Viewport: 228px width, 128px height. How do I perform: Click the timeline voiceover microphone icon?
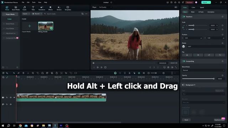coord(129,73)
